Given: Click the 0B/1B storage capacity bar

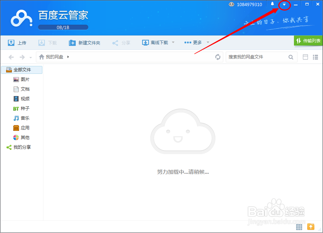Looking at the screenshot, I should tap(63, 27).
